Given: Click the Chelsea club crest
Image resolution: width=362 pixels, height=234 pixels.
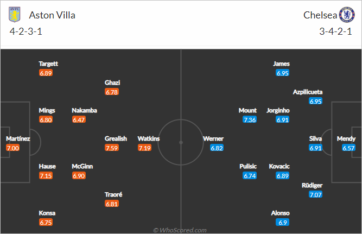Looking at the screenshot, I should pyautogui.click(x=347, y=15).
